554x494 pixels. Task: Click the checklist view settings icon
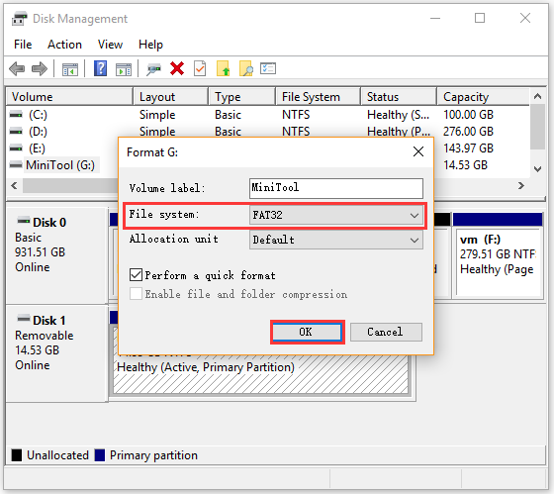pos(268,68)
